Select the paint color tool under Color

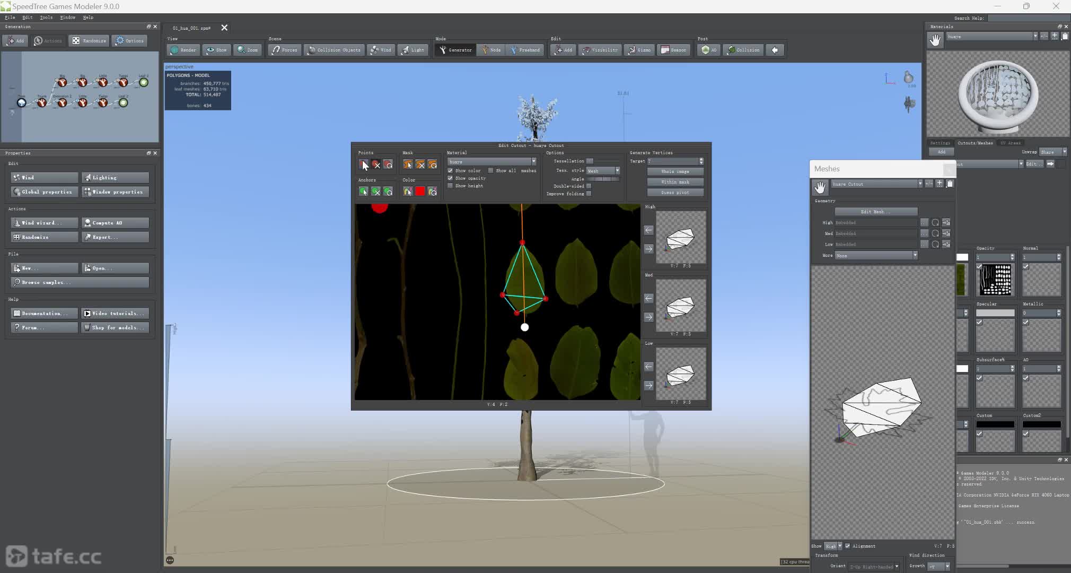(x=408, y=191)
